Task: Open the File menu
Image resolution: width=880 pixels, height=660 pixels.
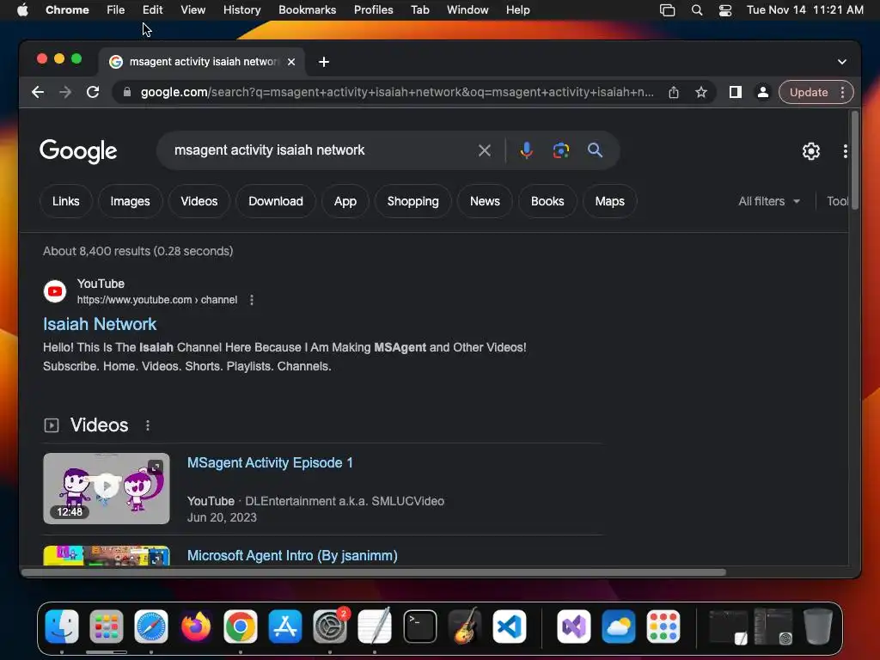Action: [x=116, y=10]
